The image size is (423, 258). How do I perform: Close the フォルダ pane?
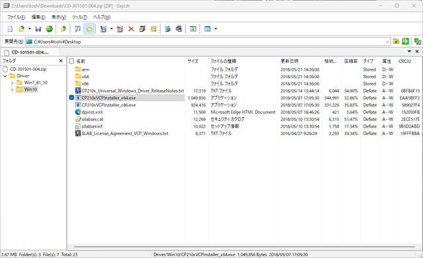coord(61,61)
